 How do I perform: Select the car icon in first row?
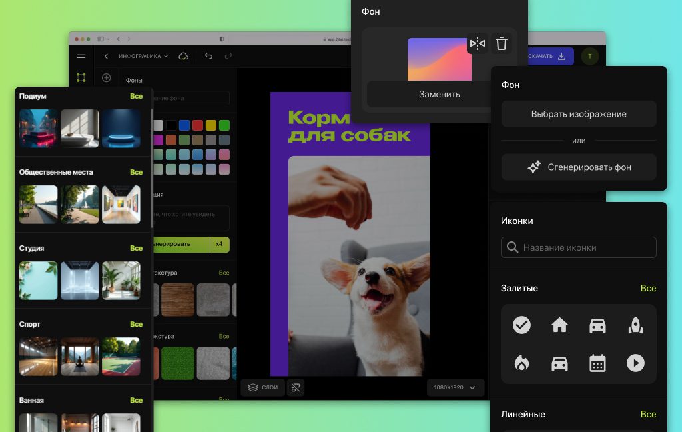[597, 325]
